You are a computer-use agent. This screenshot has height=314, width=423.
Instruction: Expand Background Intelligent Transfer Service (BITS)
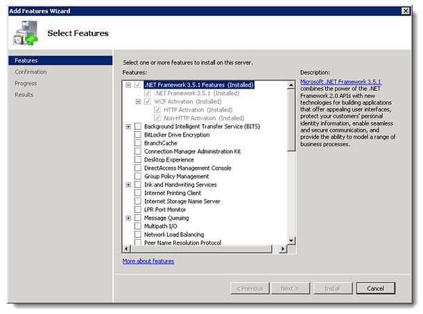coord(128,127)
